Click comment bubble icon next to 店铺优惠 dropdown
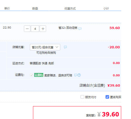The image size is (131, 119). (65, 47)
